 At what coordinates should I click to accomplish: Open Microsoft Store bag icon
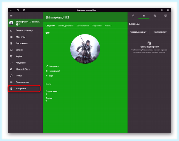tap(11, 69)
